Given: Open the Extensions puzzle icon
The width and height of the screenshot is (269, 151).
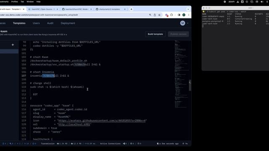Looking at the screenshot, I should tap(171, 15).
